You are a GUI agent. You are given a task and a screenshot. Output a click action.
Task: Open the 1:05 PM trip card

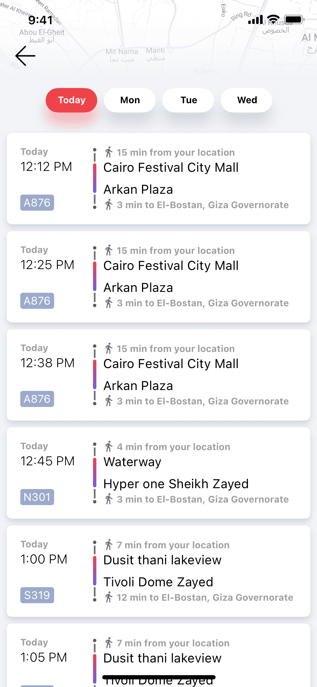tap(158, 655)
